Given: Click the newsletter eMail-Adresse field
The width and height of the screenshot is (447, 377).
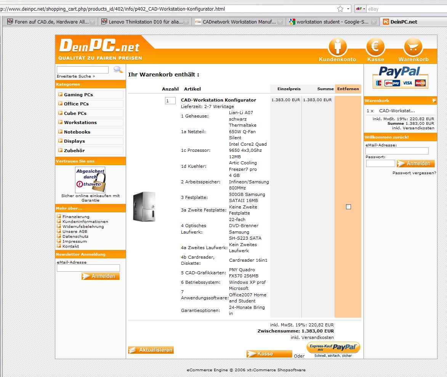Looking at the screenshot, I should tap(88, 268).
